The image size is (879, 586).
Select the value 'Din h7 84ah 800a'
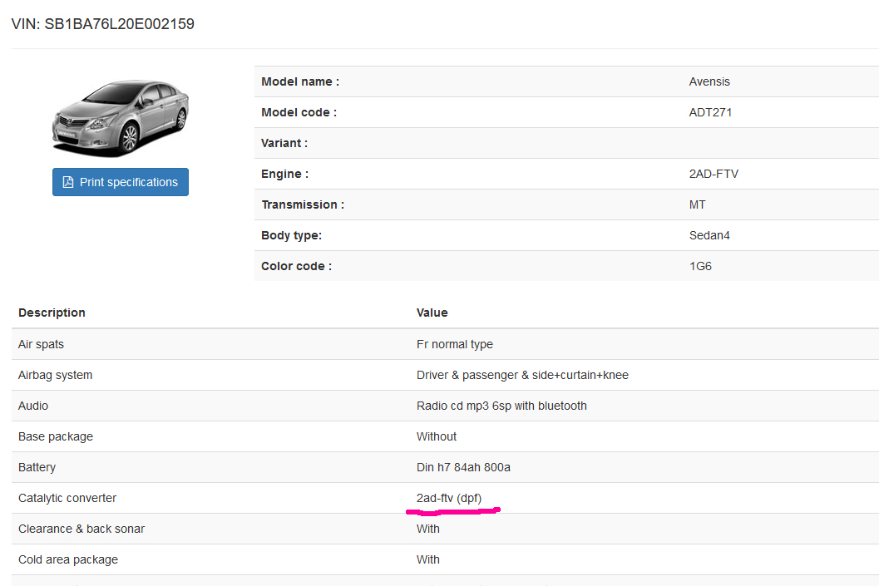463,468
